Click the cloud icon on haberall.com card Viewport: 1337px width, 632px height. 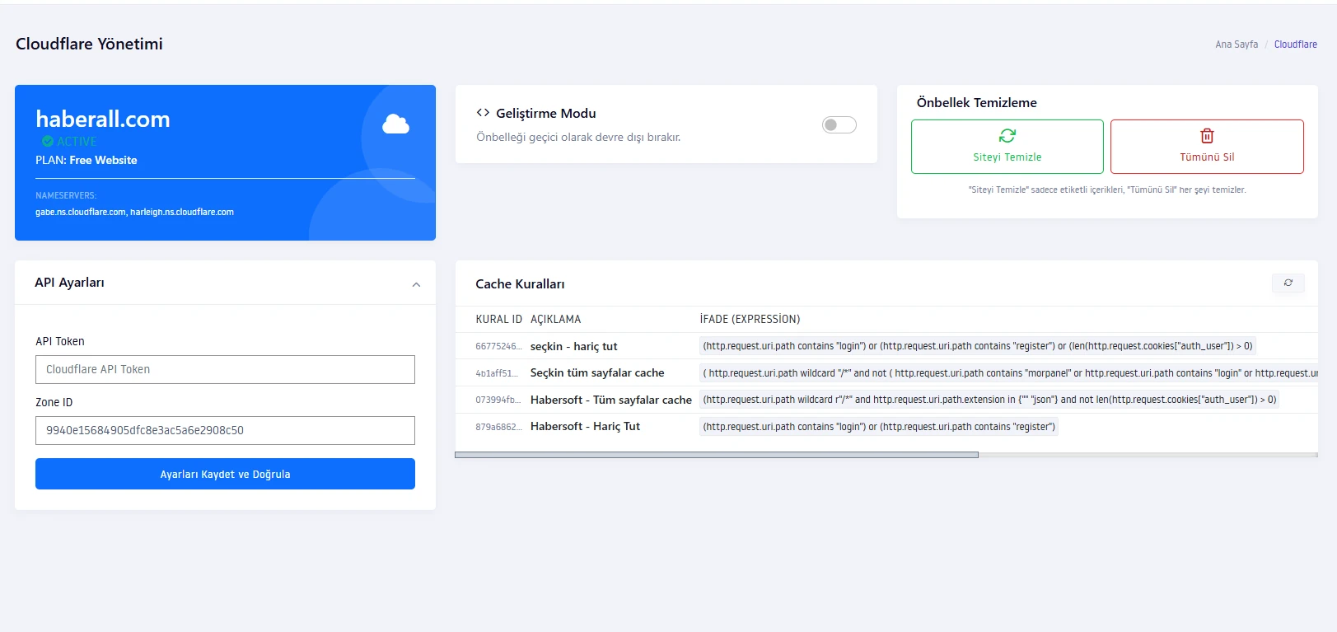(x=395, y=124)
